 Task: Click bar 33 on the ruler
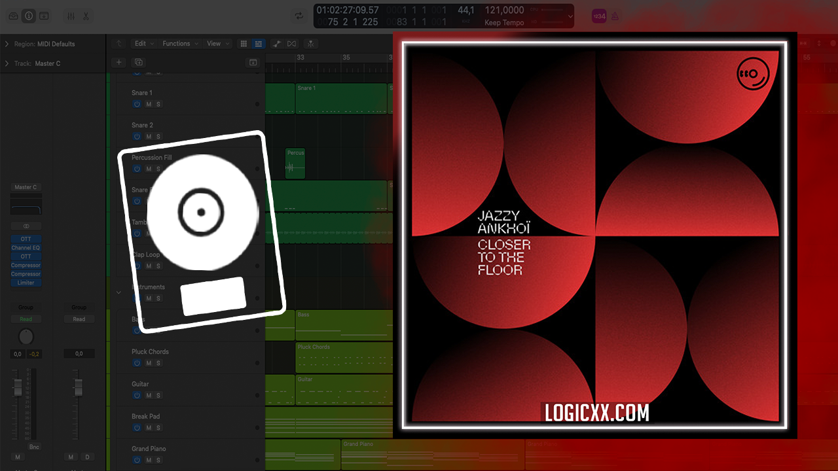click(301, 58)
